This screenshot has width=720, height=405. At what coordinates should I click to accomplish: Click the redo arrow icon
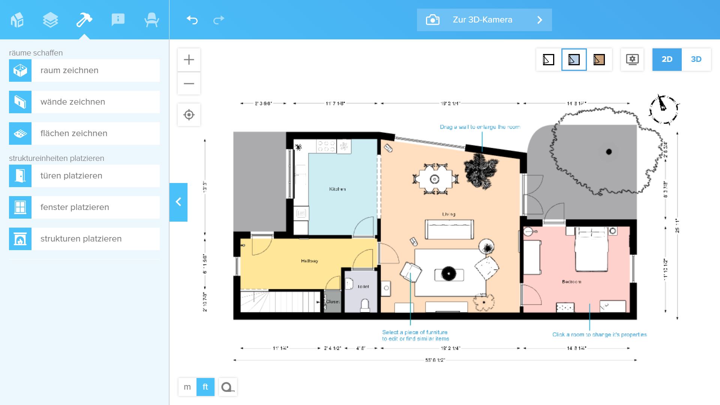(x=219, y=20)
